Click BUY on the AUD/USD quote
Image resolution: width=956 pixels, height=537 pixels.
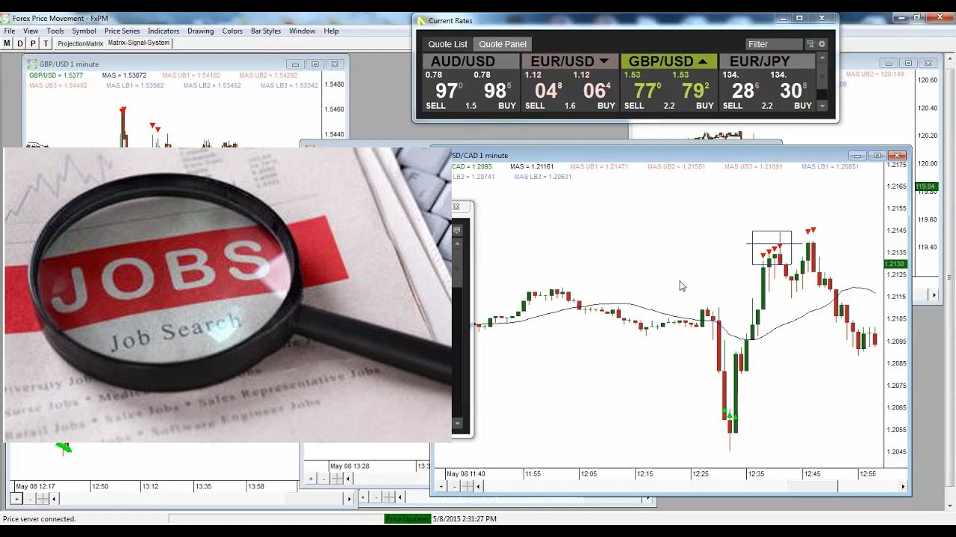point(507,106)
